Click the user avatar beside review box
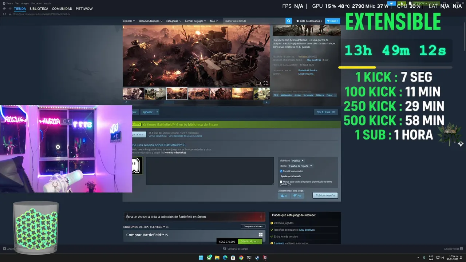 [137, 166]
